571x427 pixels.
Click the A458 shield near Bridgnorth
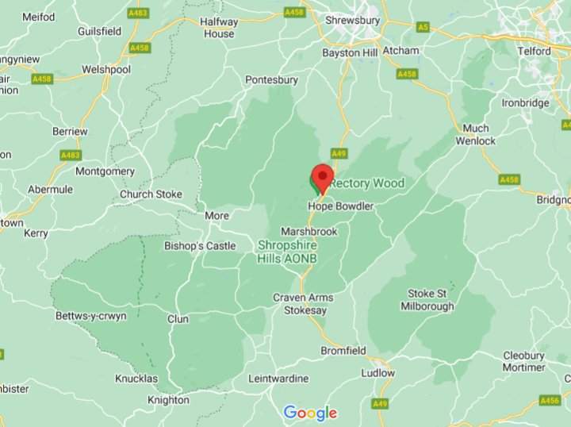(x=509, y=179)
